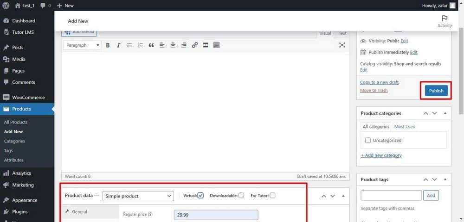Open Attributes submenu
The width and height of the screenshot is (464, 222).
coord(13,160)
